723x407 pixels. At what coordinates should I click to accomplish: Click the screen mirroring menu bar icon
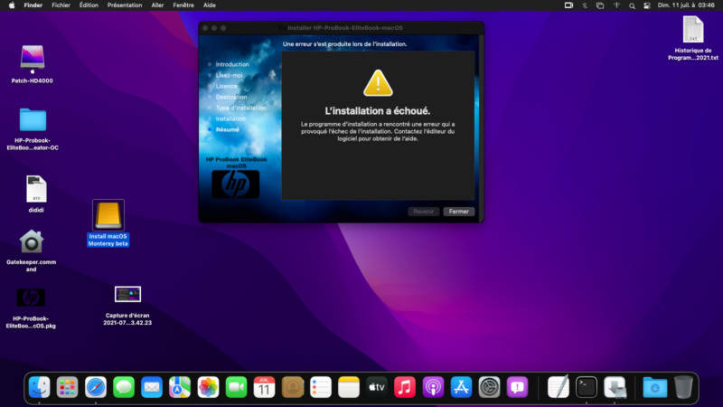pyautogui.click(x=600, y=5)
